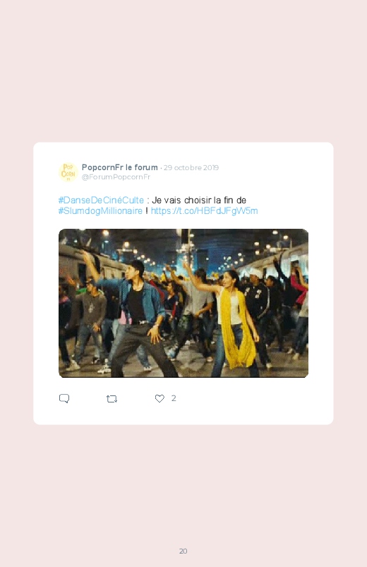The width and height of the screenshot is (367, 567).
Task: Like the tweet with the heart icon
Action: coord(160,398)
